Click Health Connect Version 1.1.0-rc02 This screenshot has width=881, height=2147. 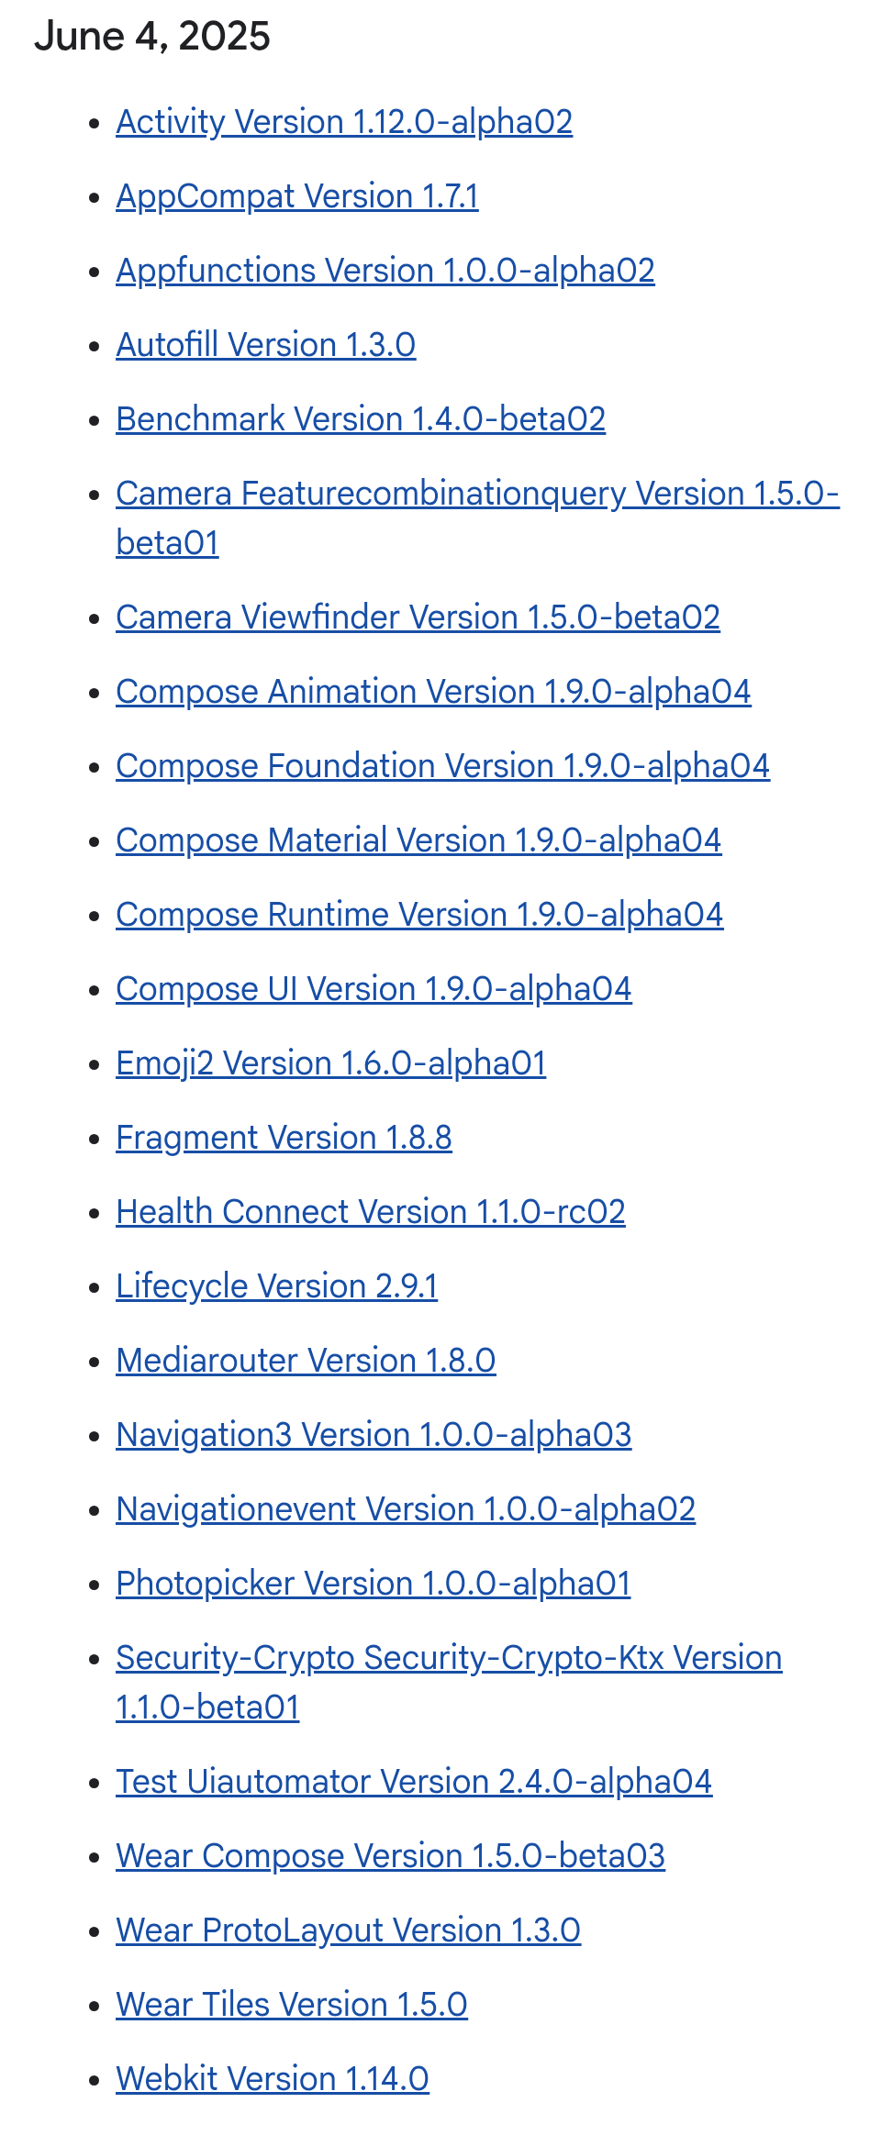pos(371,1212)
